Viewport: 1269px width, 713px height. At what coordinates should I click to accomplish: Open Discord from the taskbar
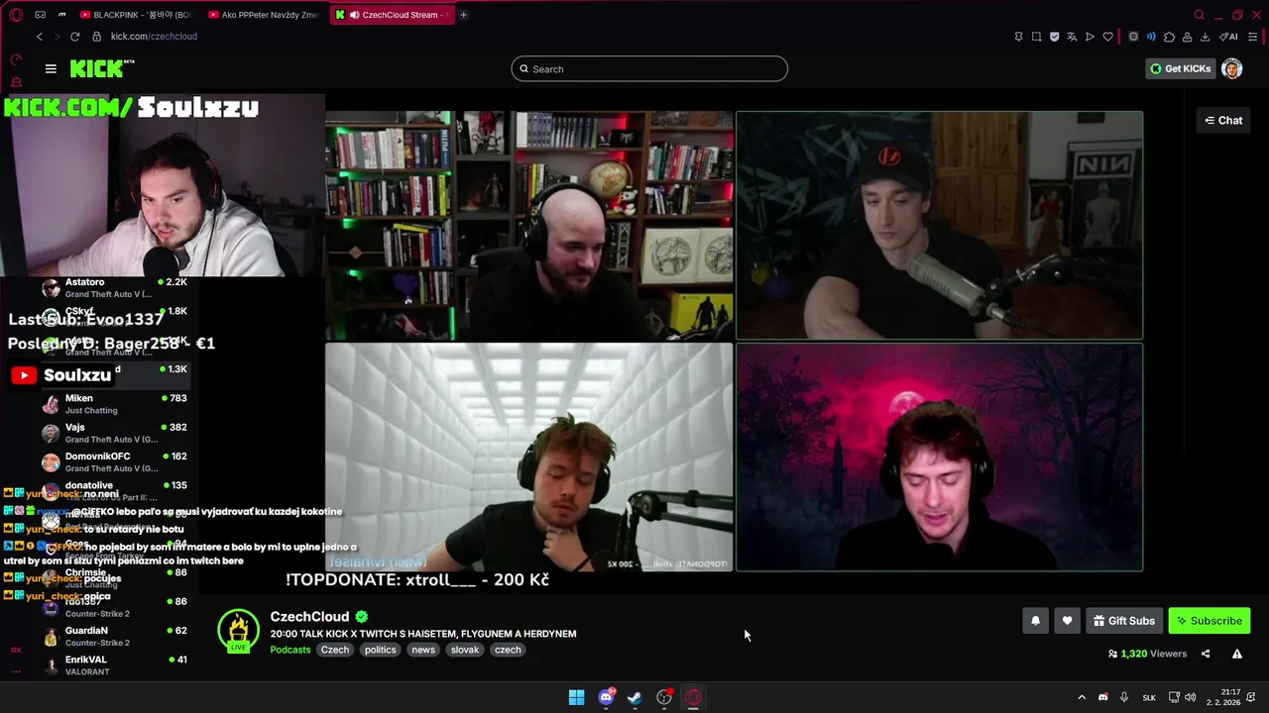click(606, 697)
